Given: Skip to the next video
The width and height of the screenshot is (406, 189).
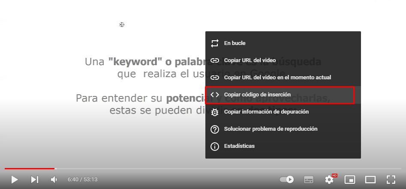Looking at the screenshot, I should 35,180.
